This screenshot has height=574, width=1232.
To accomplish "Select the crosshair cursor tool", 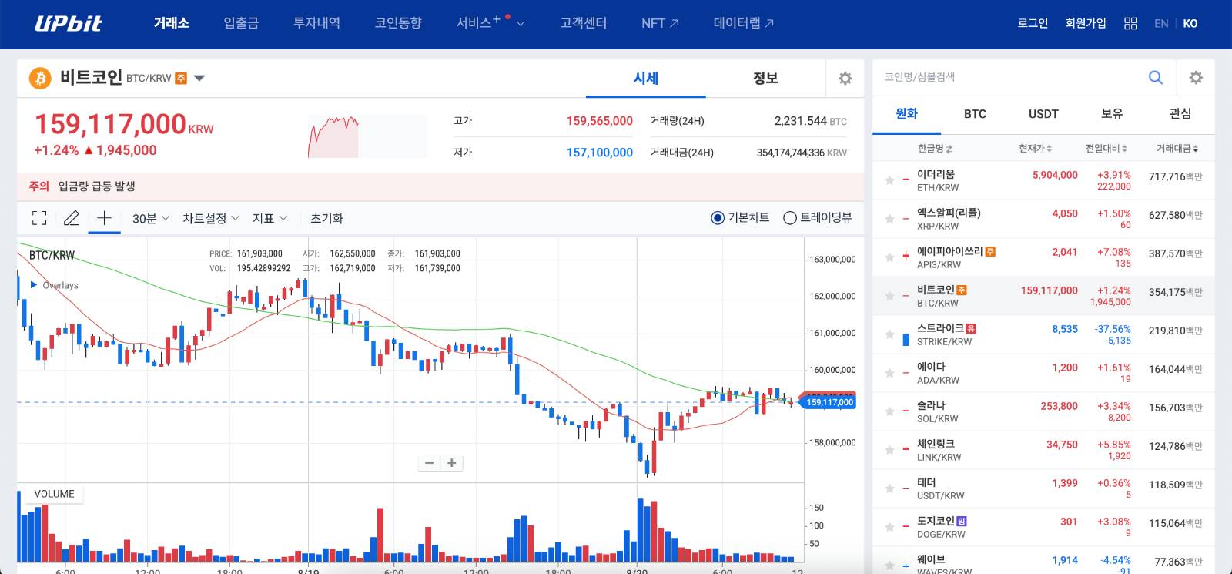I will coord(104,218).
